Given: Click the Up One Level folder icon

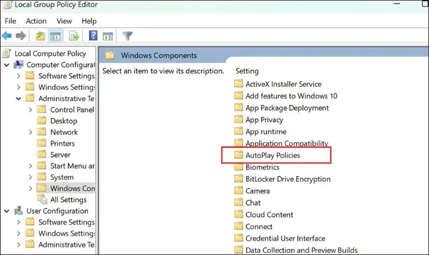Looking at the screenshot, I should (x=40, y=36).
